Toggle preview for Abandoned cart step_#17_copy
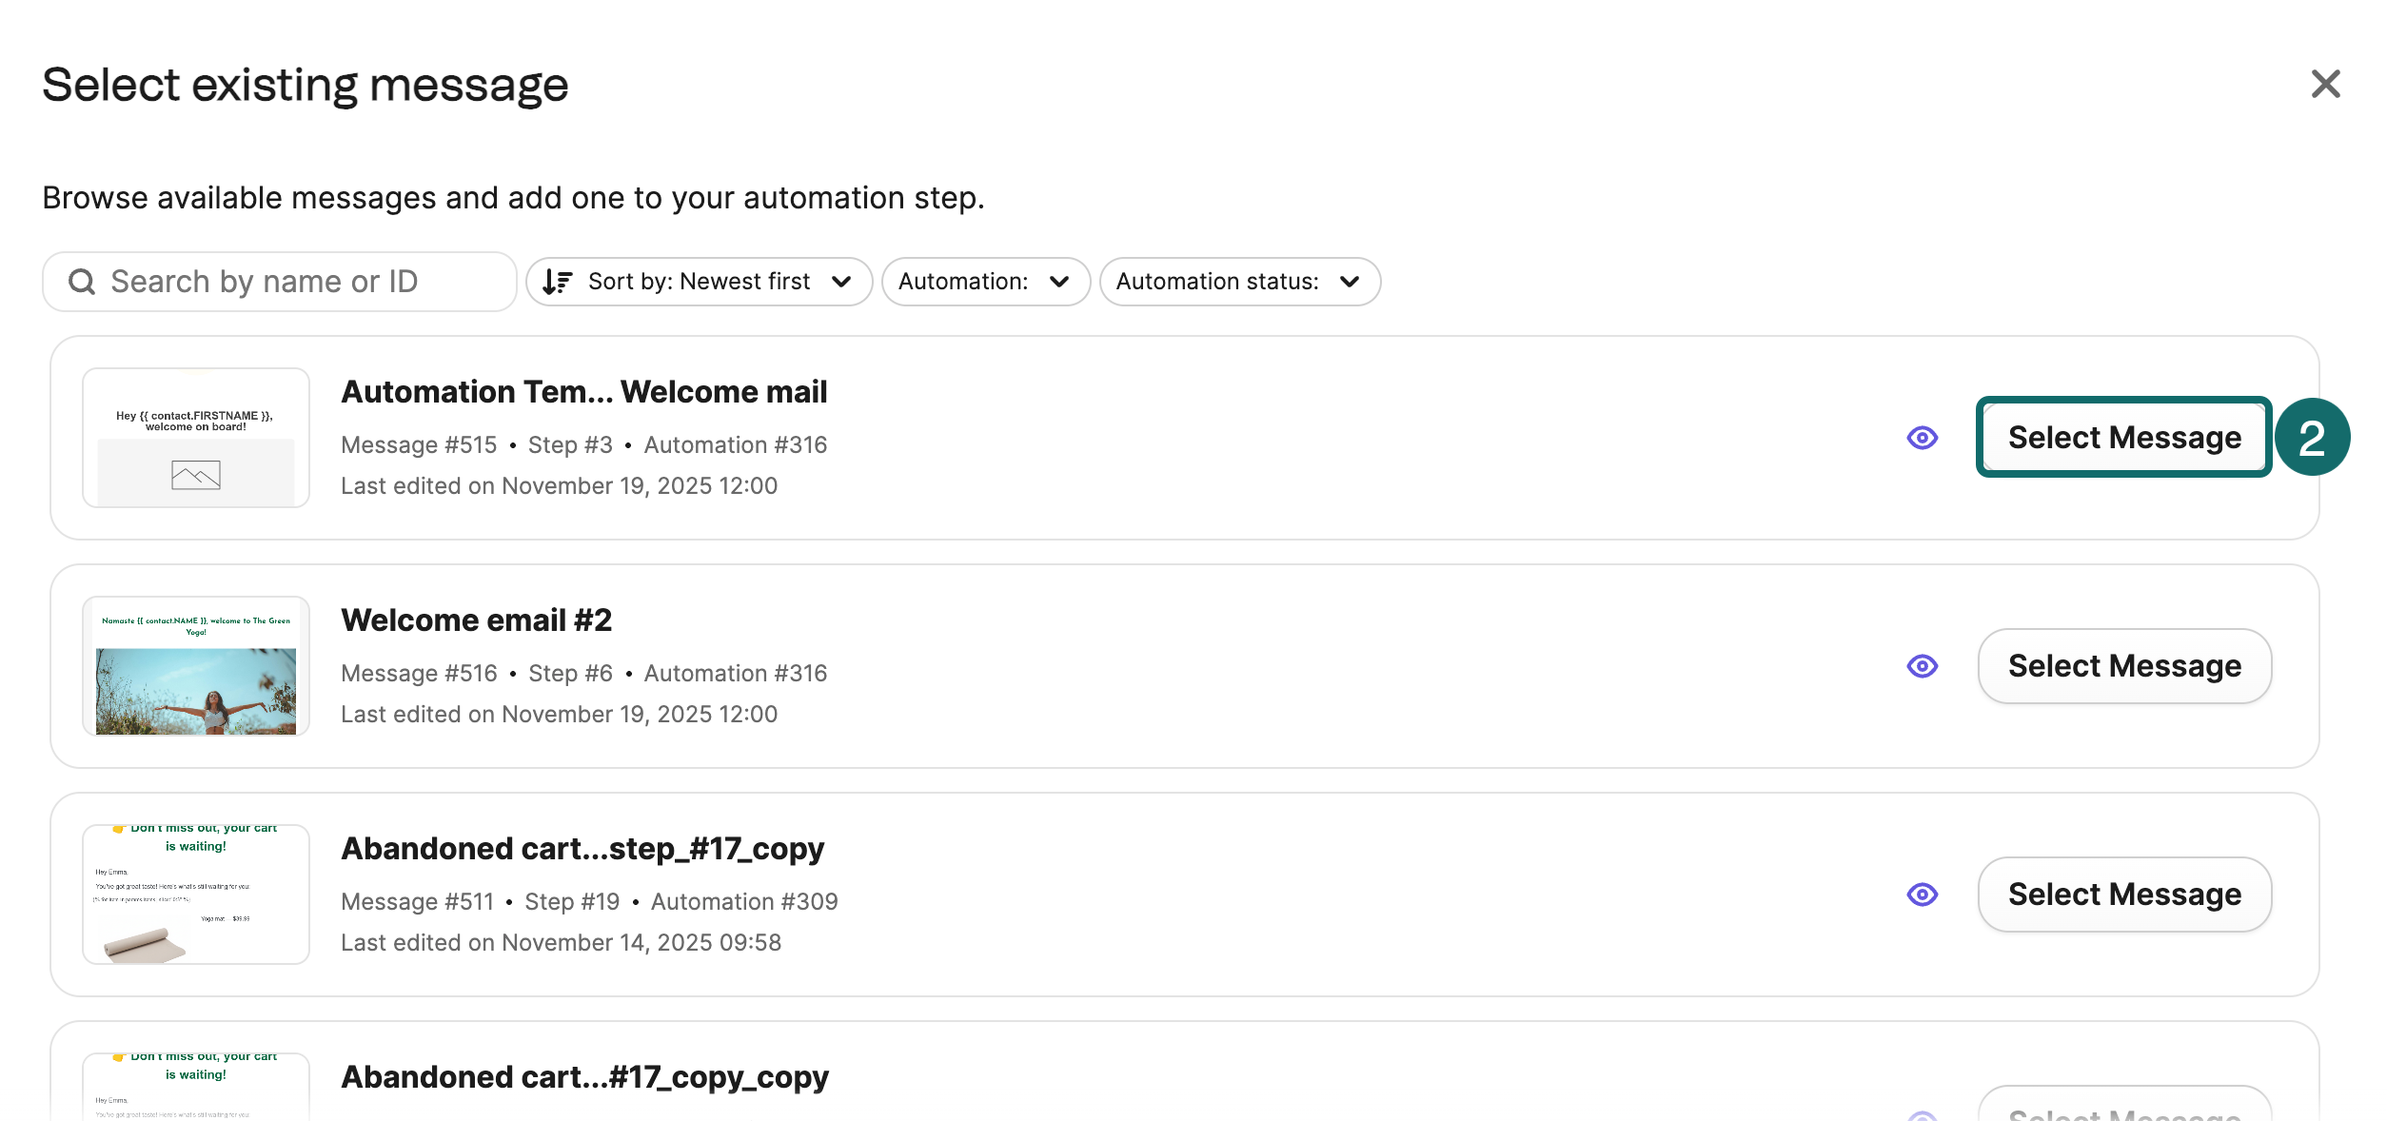This screenshot has width=2387, height=1121. pos(1922,895)
